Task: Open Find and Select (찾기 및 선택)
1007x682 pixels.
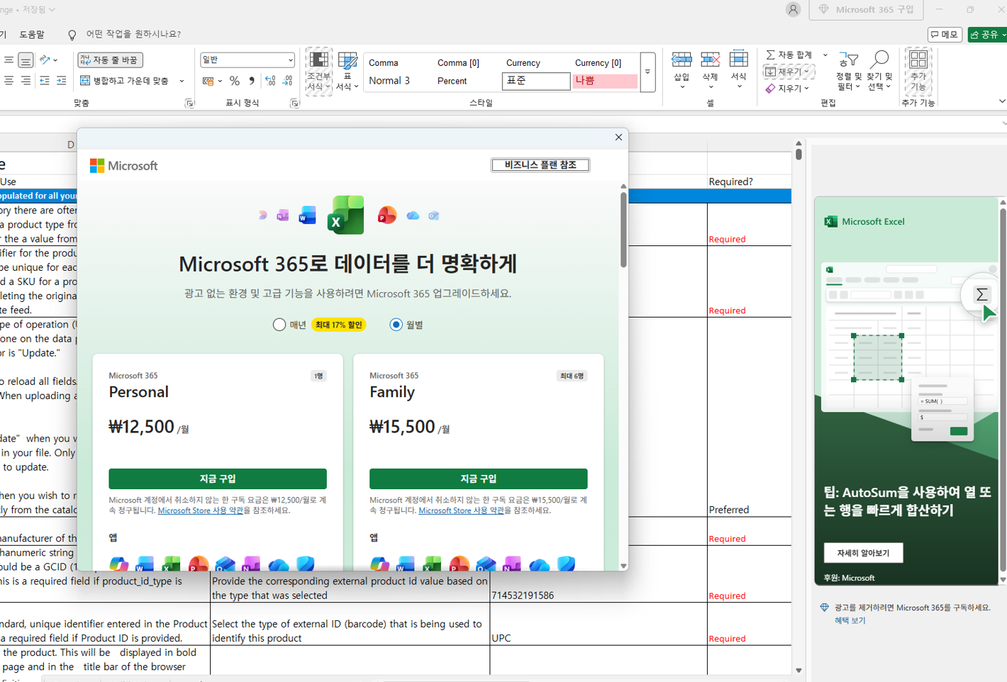Action: click(x=879, y=71)
